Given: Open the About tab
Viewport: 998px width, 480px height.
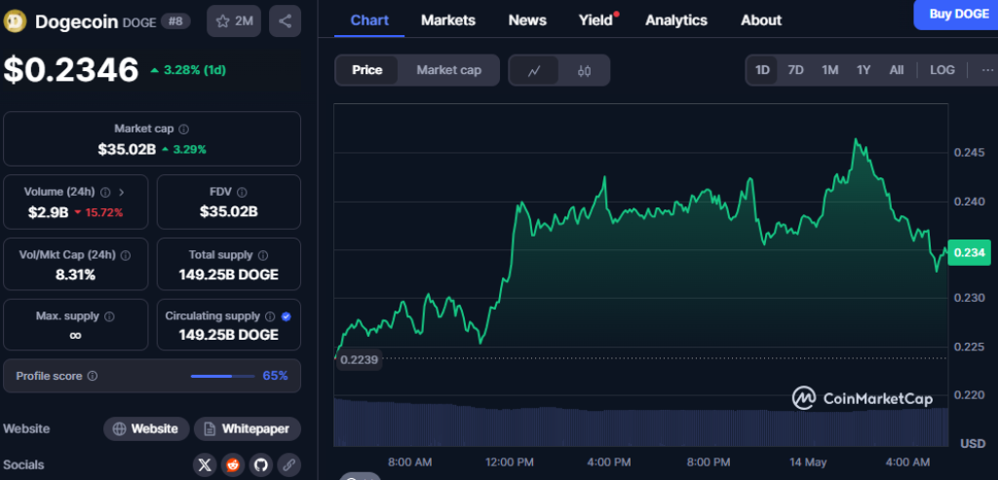Looking at the screenshot, I should 761,20.
